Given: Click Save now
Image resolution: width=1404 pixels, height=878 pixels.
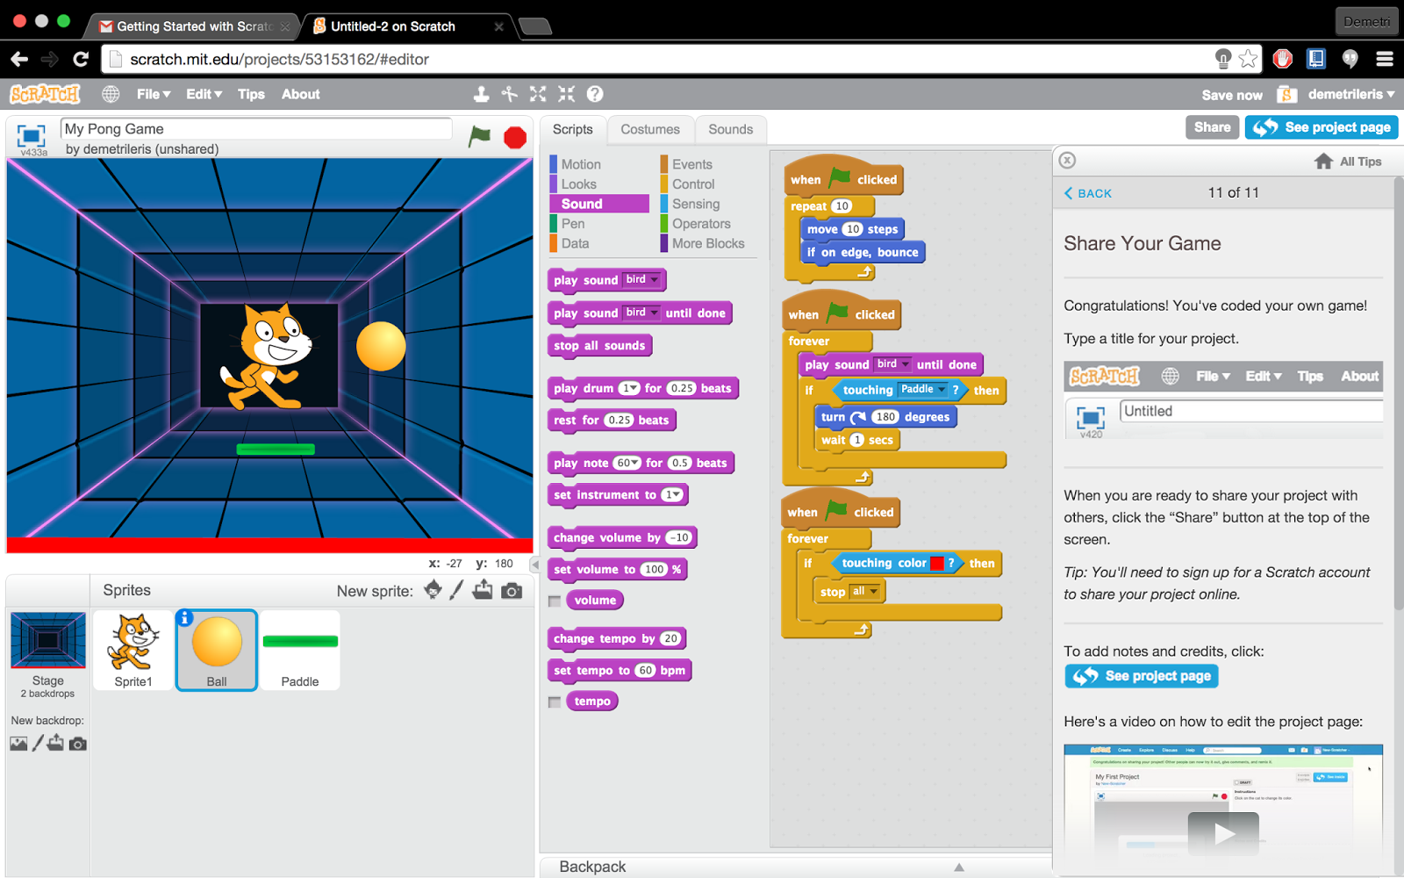Looking at the screenshot, I should tap(1232, 95).
